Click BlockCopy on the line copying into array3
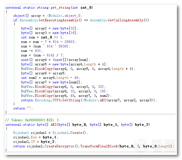Viewport: 182px width, 160px height. (44, 91)
